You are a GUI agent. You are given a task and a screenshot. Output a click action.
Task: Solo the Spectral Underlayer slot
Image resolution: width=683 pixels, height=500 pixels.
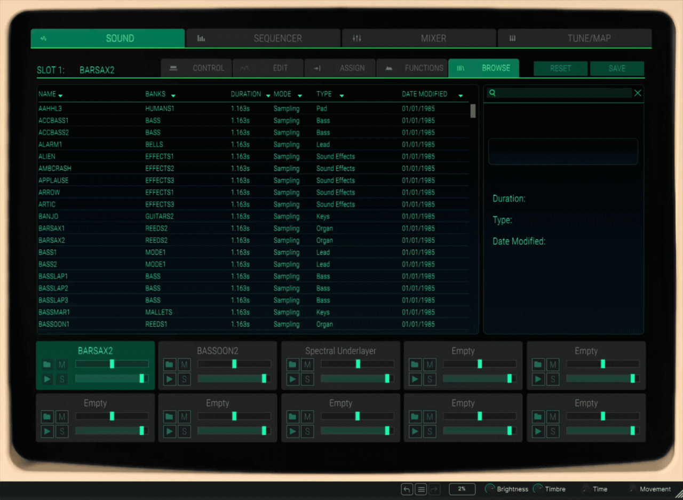307,379
